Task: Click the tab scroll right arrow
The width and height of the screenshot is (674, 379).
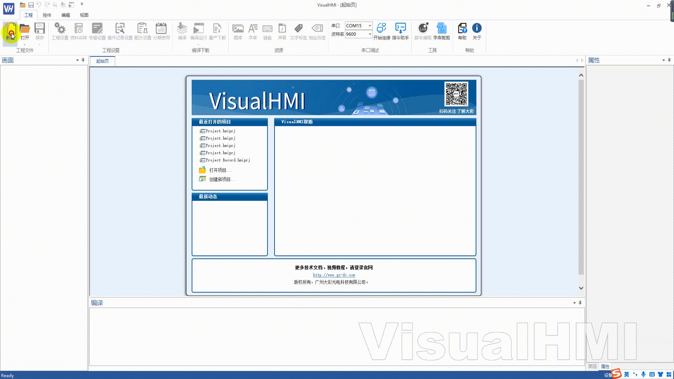Action: (582, 60)
